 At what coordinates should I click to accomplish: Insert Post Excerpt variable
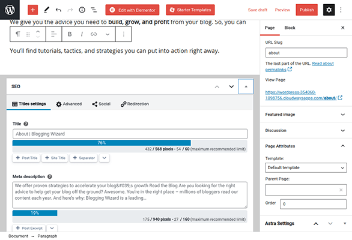point(29,228)
